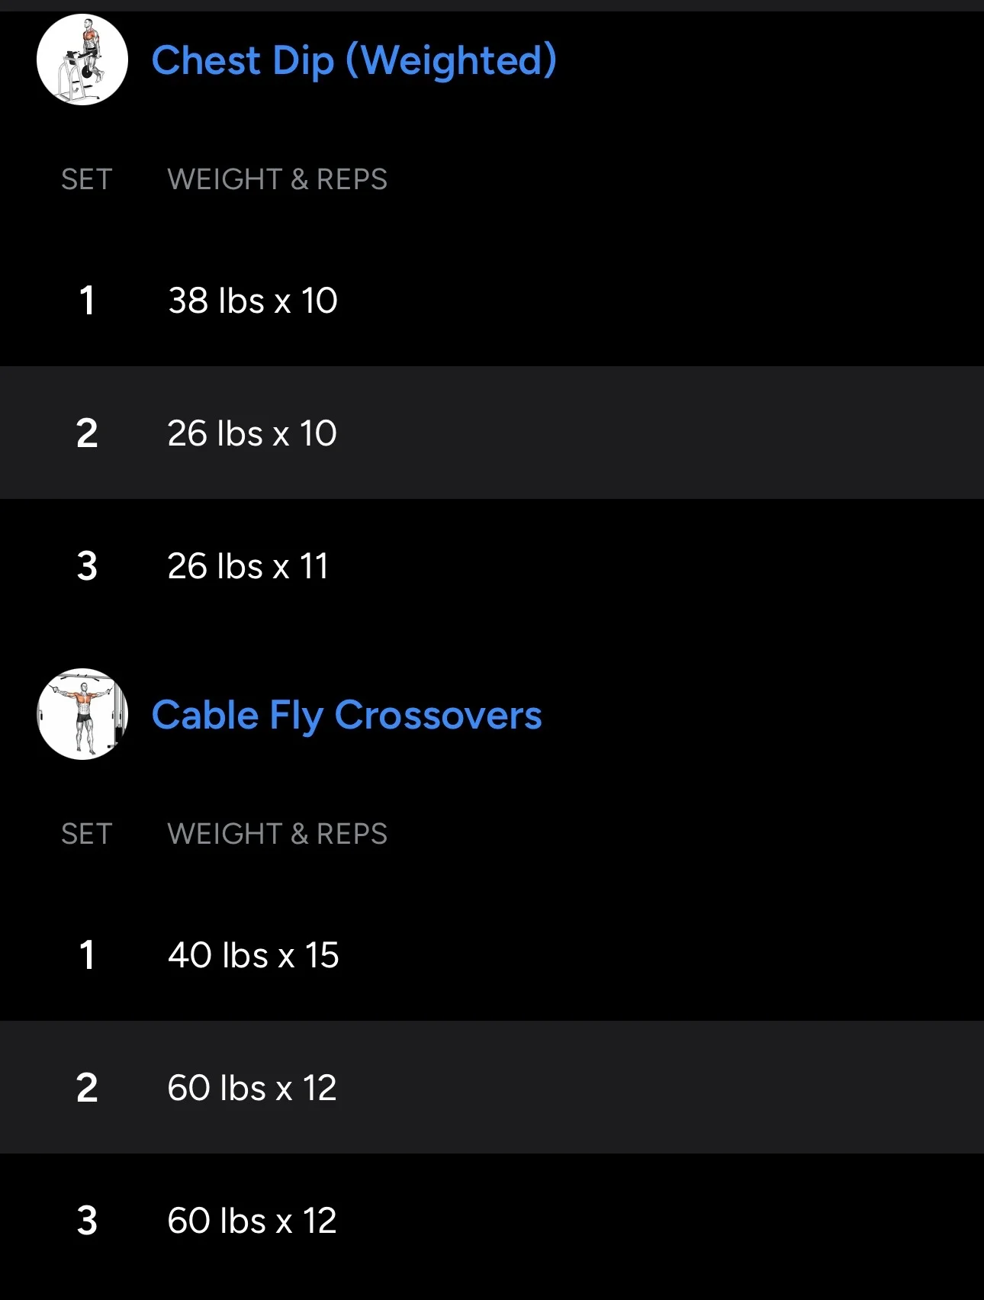Select the 26 lbs x 11 entry
The image size is (984, 1300).
(x=248, y=566)
